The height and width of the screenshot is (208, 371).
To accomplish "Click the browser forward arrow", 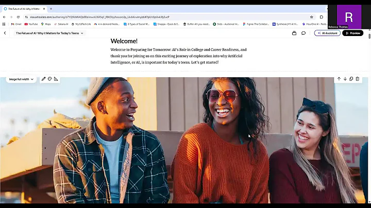I will pyautogui.click(x=11, y=17).
